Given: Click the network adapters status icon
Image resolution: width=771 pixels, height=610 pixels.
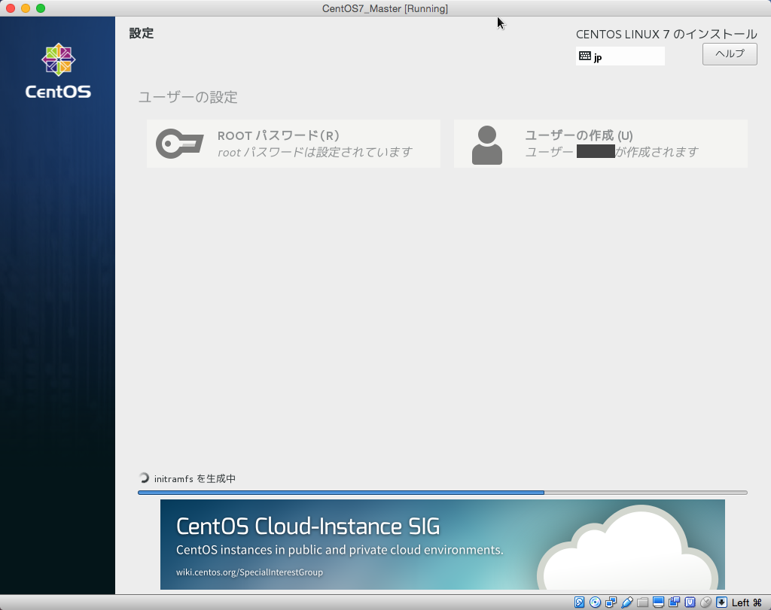Looking at the screenshot, I should tap(611, 602).
